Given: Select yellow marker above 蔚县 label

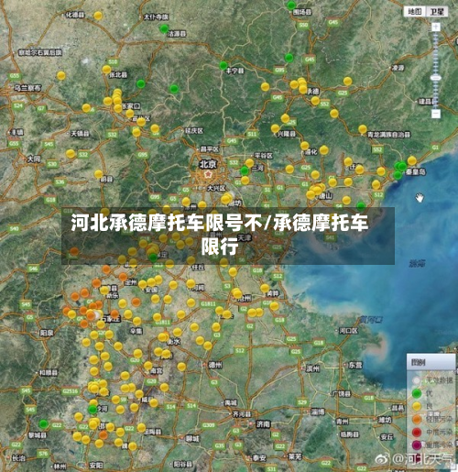Looking at the screenshot, I should [x=98, y=174].
